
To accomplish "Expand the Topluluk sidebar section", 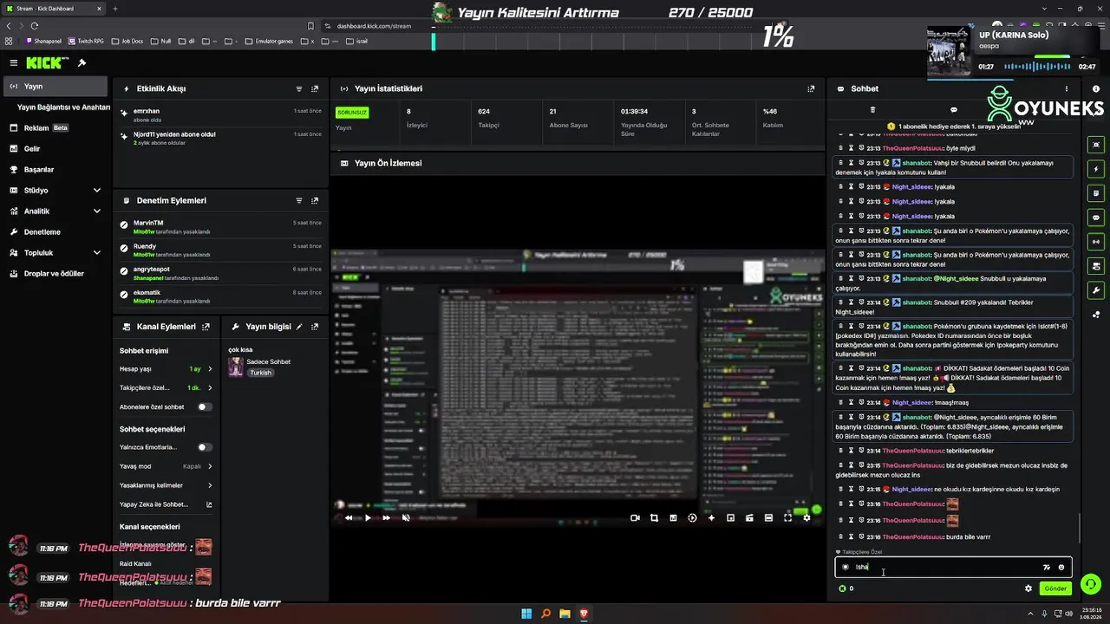I will (56, 253).
